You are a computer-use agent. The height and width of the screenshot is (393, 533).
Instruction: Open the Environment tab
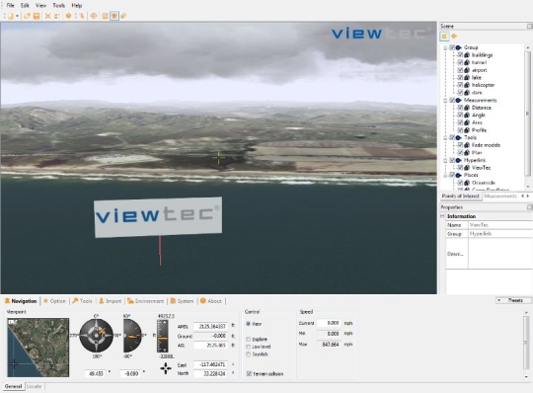[x=145, y=301]
